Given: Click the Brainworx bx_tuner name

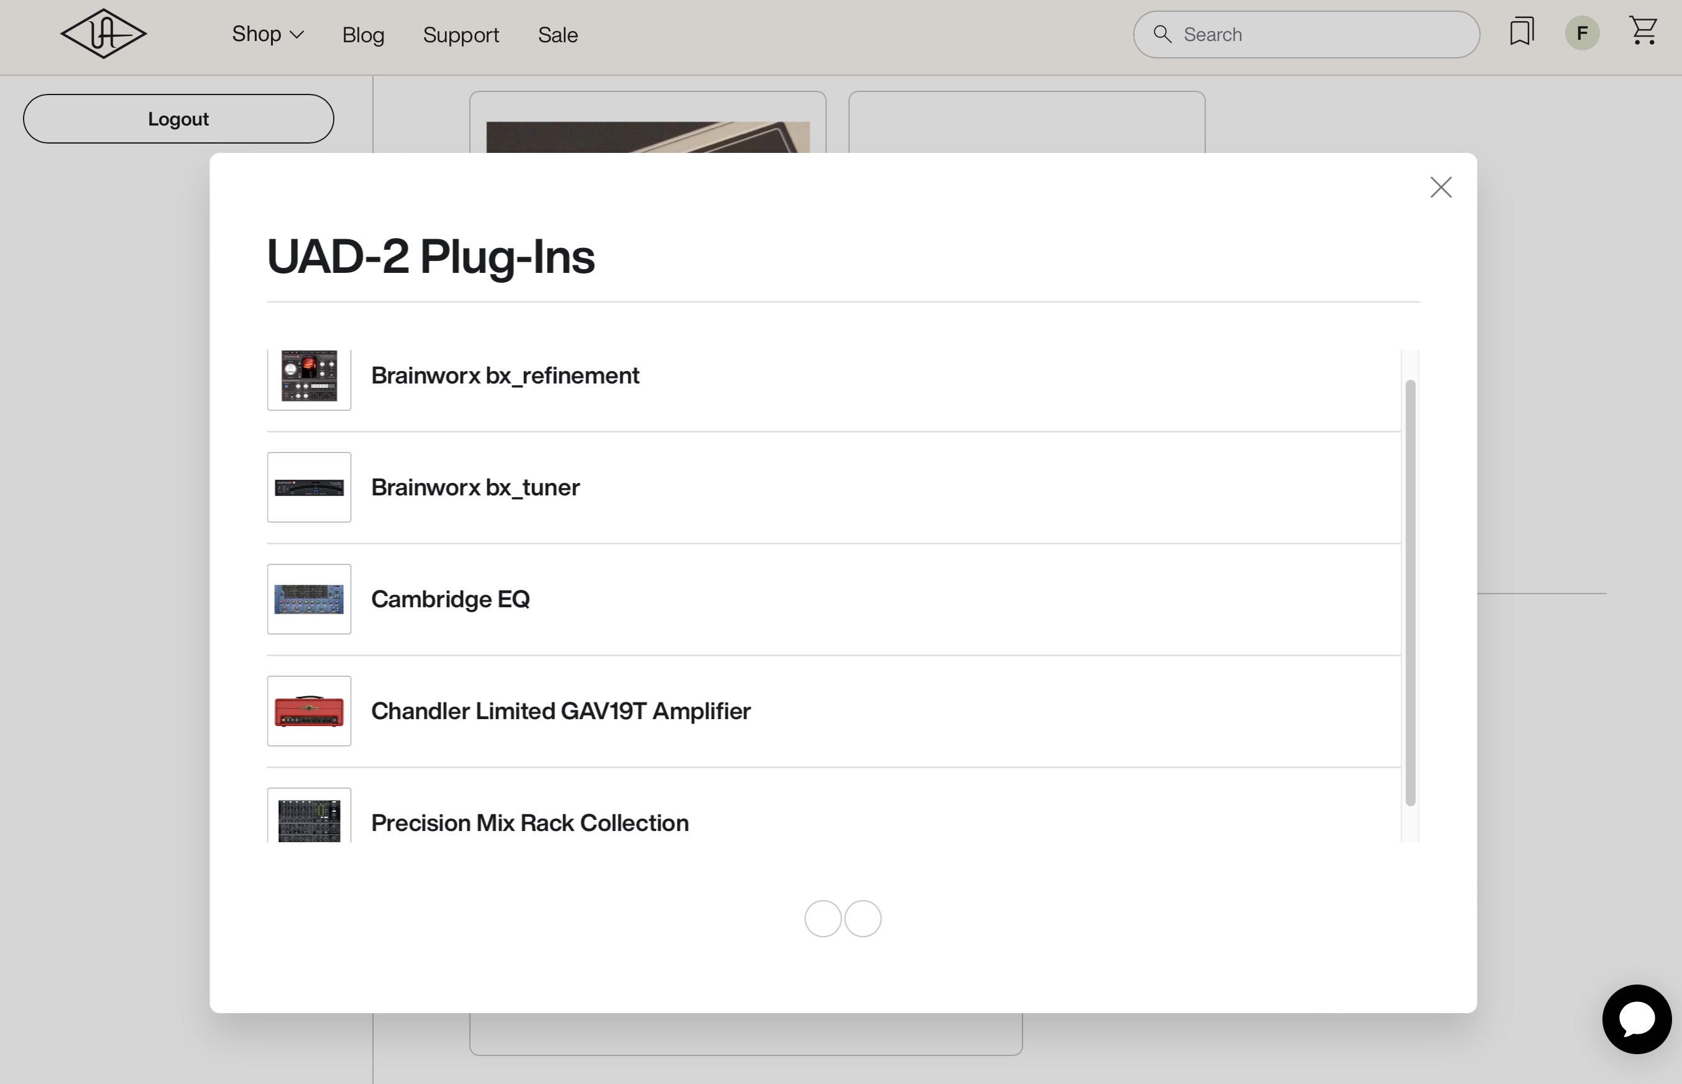Looking at the screenshot, I should (475, 487).
